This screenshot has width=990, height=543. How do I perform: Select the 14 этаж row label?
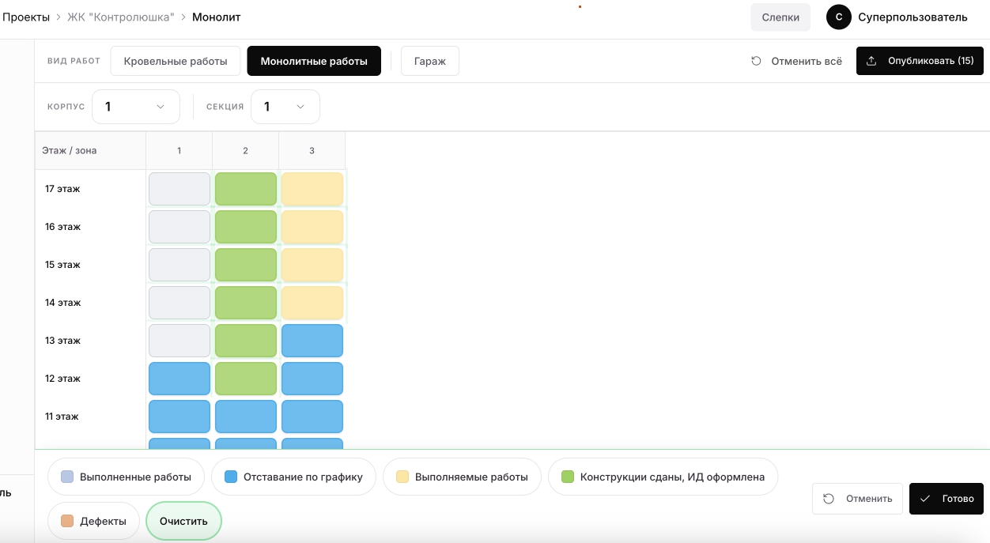point(62,303)
